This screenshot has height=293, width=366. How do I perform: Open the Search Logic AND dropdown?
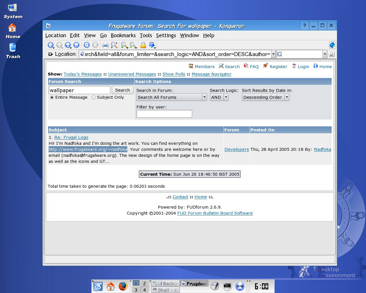[219, 97]
